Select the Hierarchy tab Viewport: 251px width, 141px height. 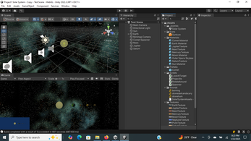127,15
